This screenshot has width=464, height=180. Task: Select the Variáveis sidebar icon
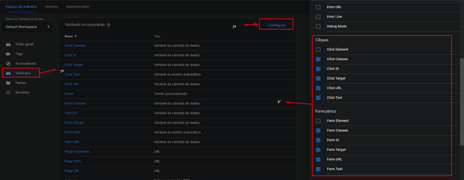[x=8, y=73]
